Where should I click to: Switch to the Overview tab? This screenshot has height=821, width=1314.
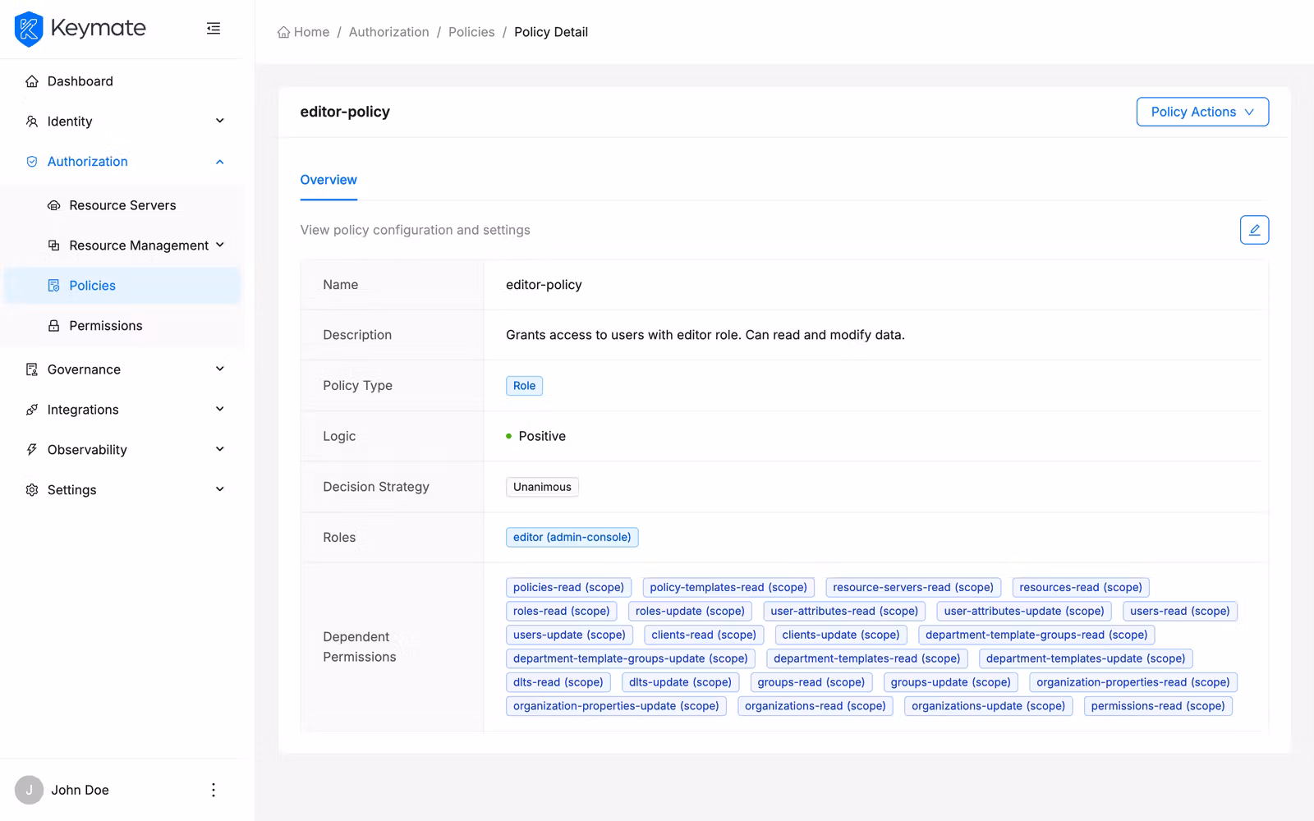point(328,180)
